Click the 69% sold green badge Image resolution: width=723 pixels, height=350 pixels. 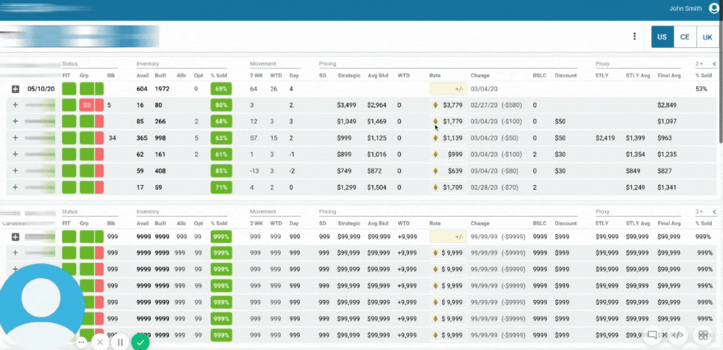coord(221,89)
